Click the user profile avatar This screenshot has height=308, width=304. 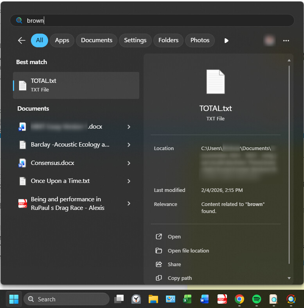coord(269,40)
